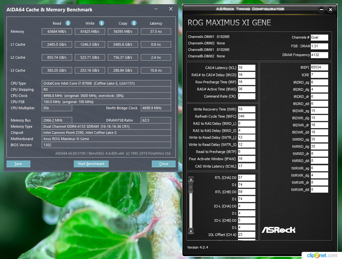
Task: Click the tRDRD_sg value field
Action: pos(319,82)
